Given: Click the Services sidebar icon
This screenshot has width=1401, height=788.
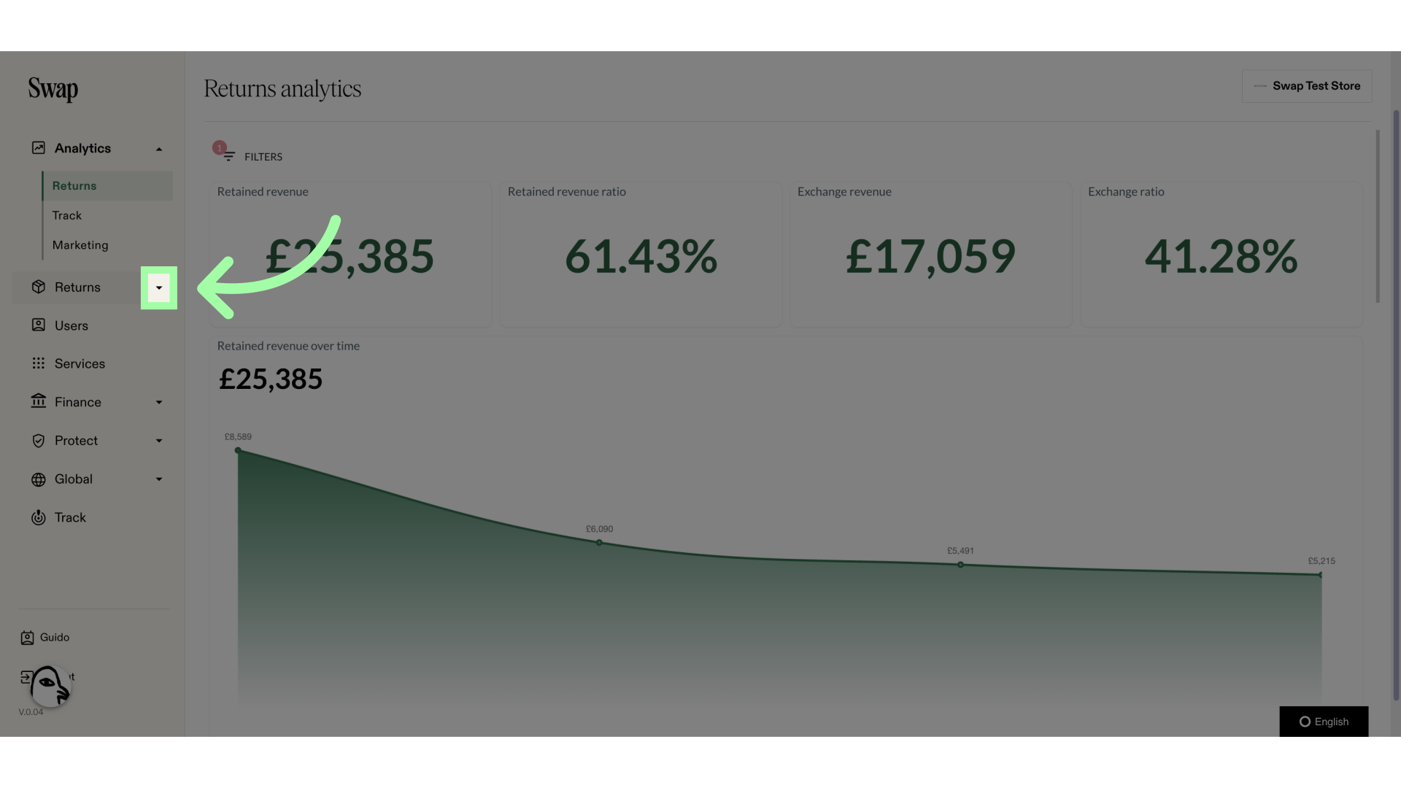Looking at the screenshot, I should point(37,363).
